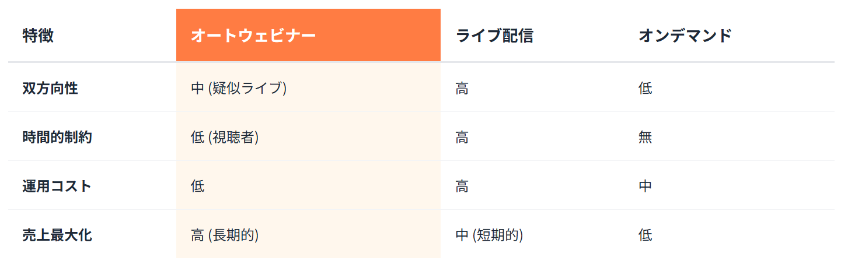This screenshot has height=264, width=841.
Task: Click 無 in the オンデマンド column
Action: click(x=645, y=138)
